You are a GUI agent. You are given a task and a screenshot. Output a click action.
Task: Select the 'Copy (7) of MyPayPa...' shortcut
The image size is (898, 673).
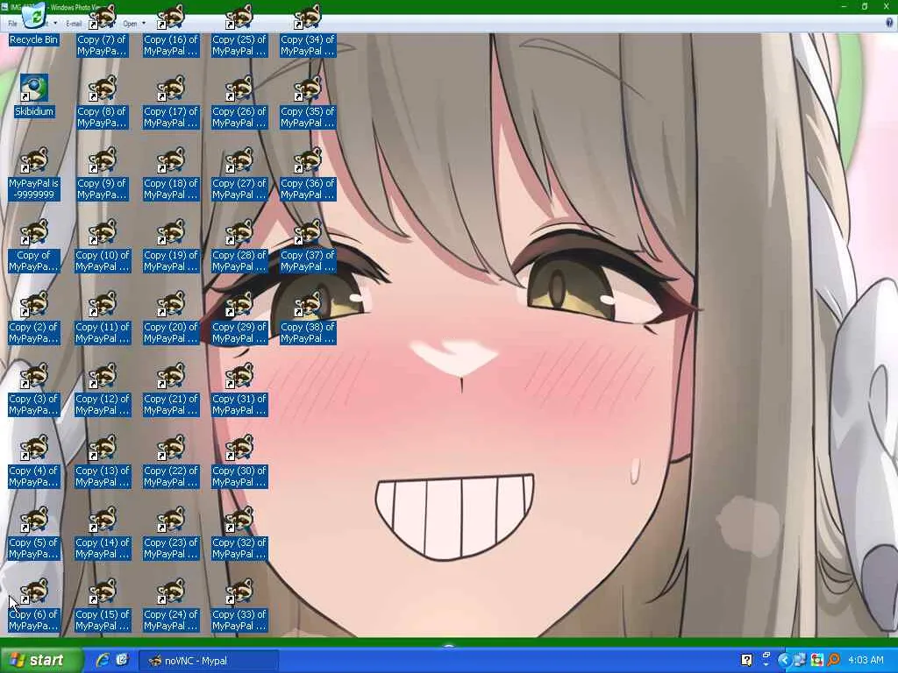pos(102,31)
